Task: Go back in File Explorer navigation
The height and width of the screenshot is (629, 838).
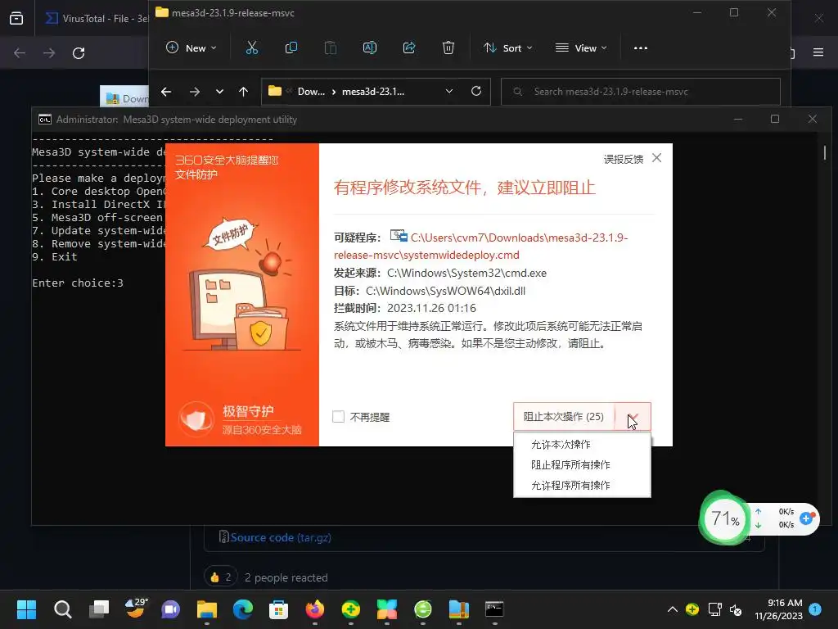Action: pyautogui.click(x=166, y=92)
